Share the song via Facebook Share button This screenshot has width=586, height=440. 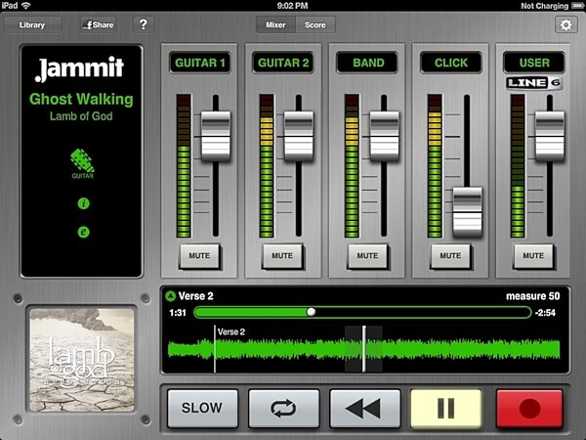99,25
